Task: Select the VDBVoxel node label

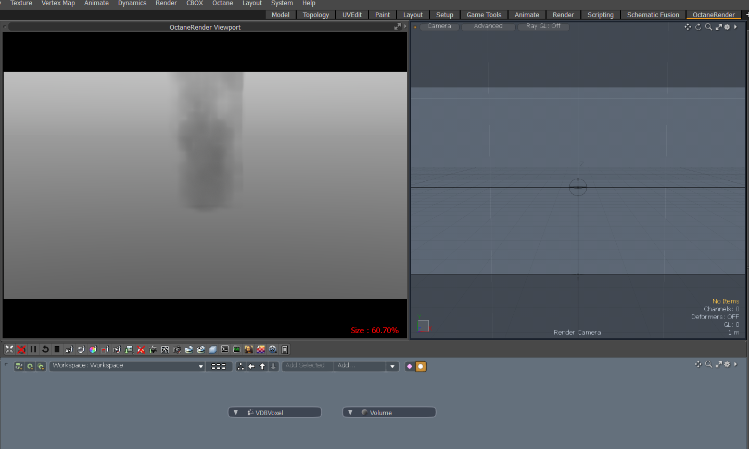Action: pos(269,413)
